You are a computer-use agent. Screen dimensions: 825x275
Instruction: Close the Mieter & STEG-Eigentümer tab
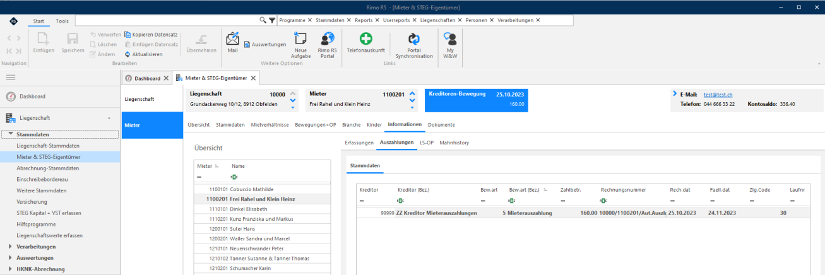point(253,78)
